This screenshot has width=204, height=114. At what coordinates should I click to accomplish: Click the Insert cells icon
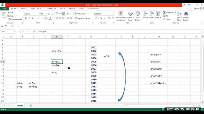click(x=145, y=14)
